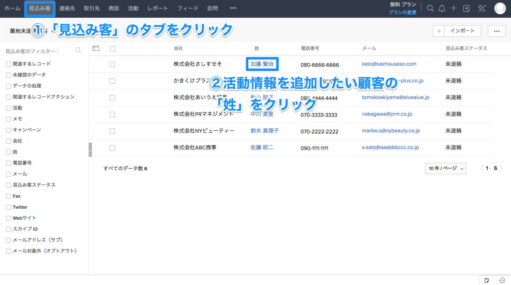Open the clipboard icon in bottom bar

point(487,280)
